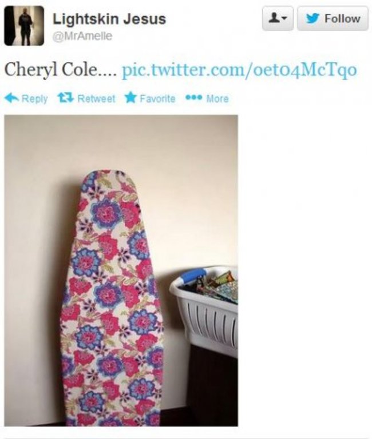Click the Twitter bird icon in Follow button

click(x=312, y=18)
